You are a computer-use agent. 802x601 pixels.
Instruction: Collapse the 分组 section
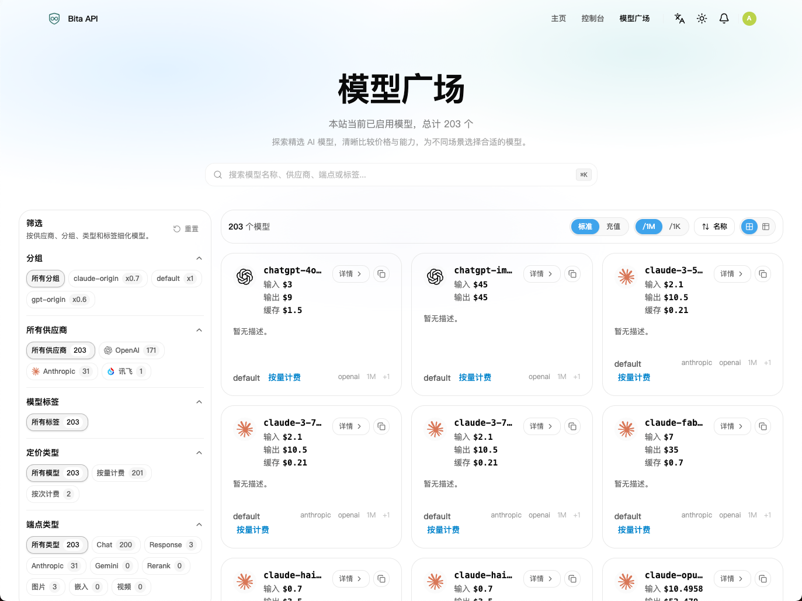199,258
